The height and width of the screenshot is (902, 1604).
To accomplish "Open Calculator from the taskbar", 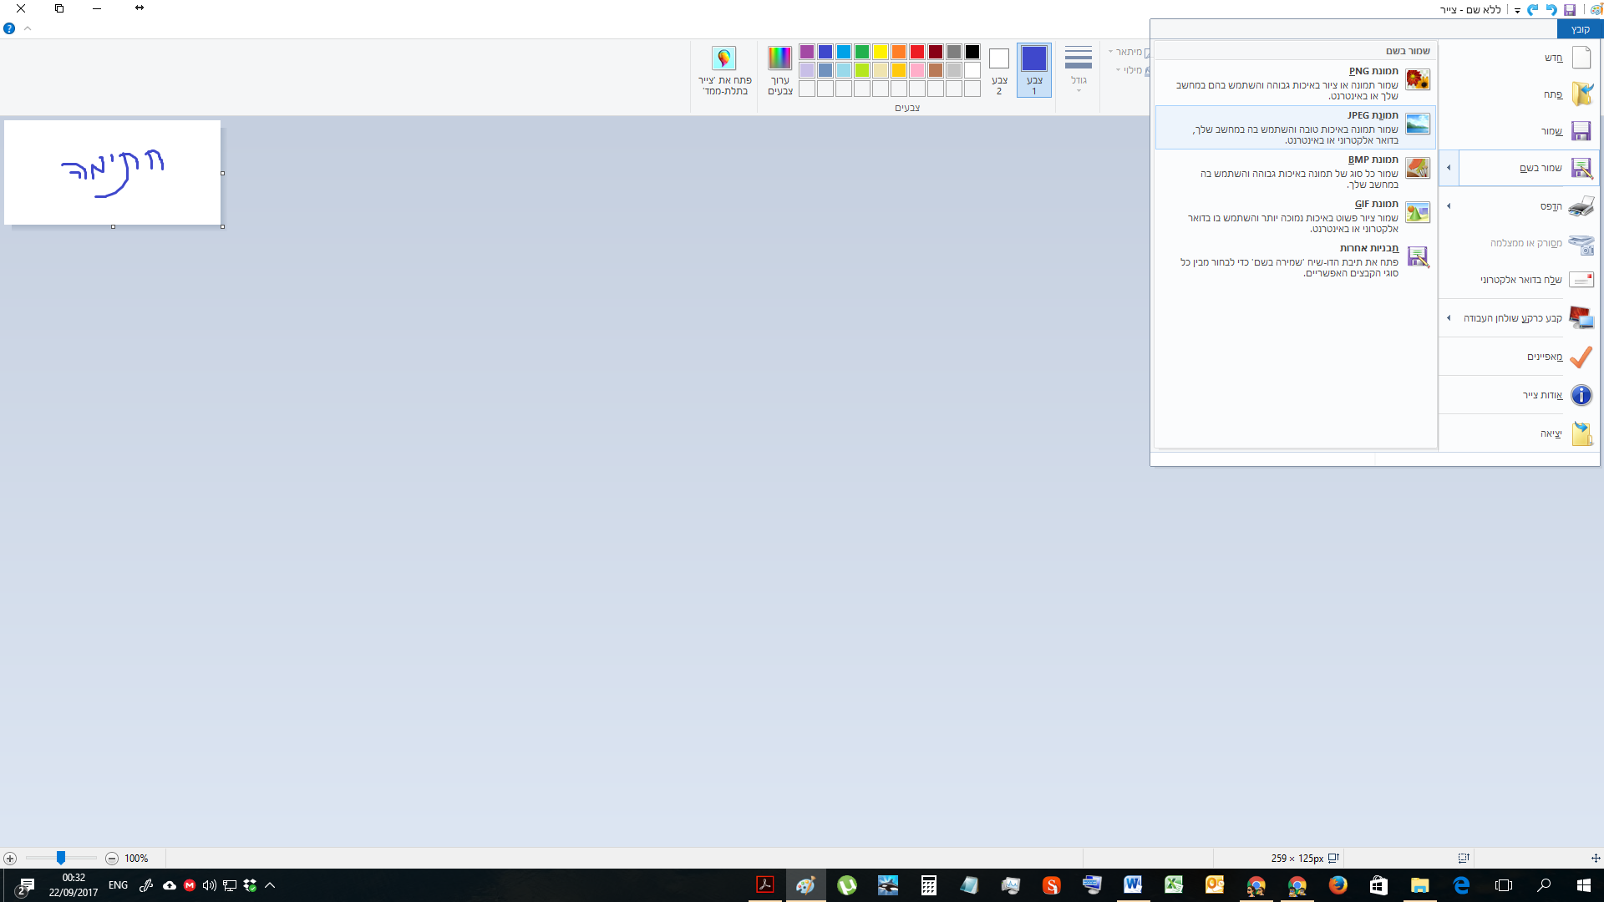I will pos(928,885).
